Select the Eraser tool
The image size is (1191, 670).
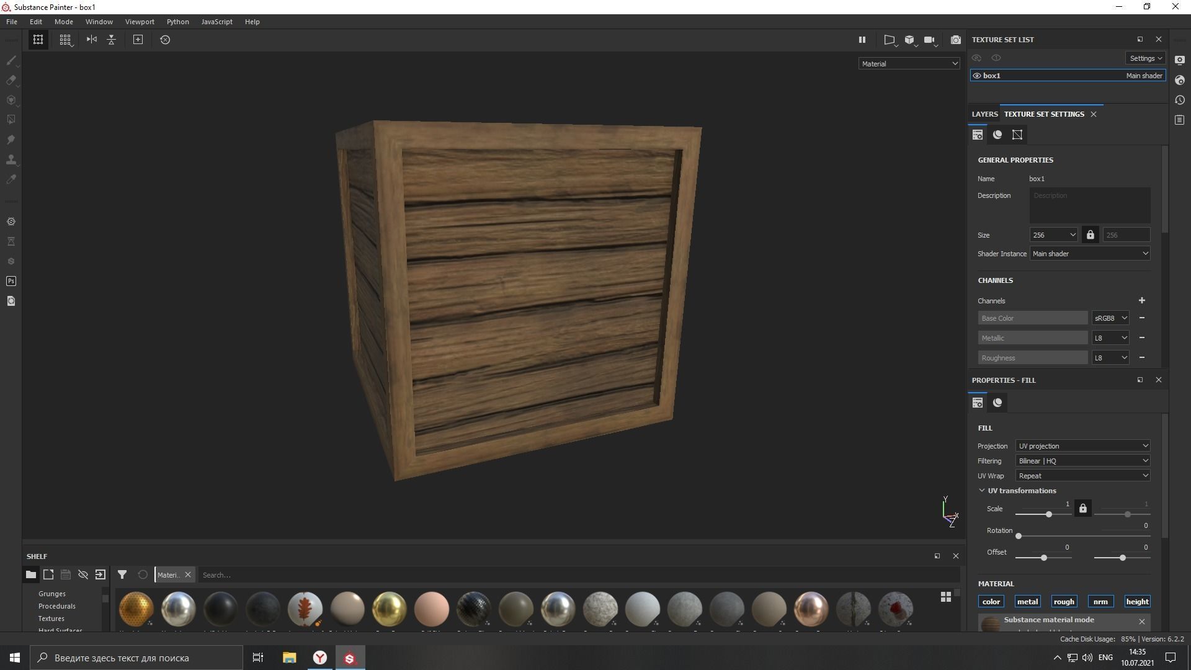tap(11, 81)
